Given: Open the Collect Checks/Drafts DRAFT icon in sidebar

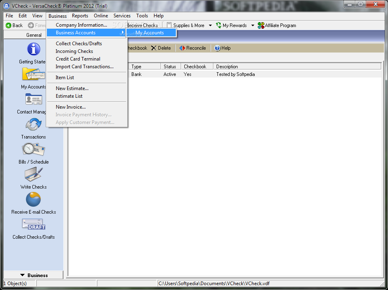Looking at the screenshot, I should tap(34, 224).
